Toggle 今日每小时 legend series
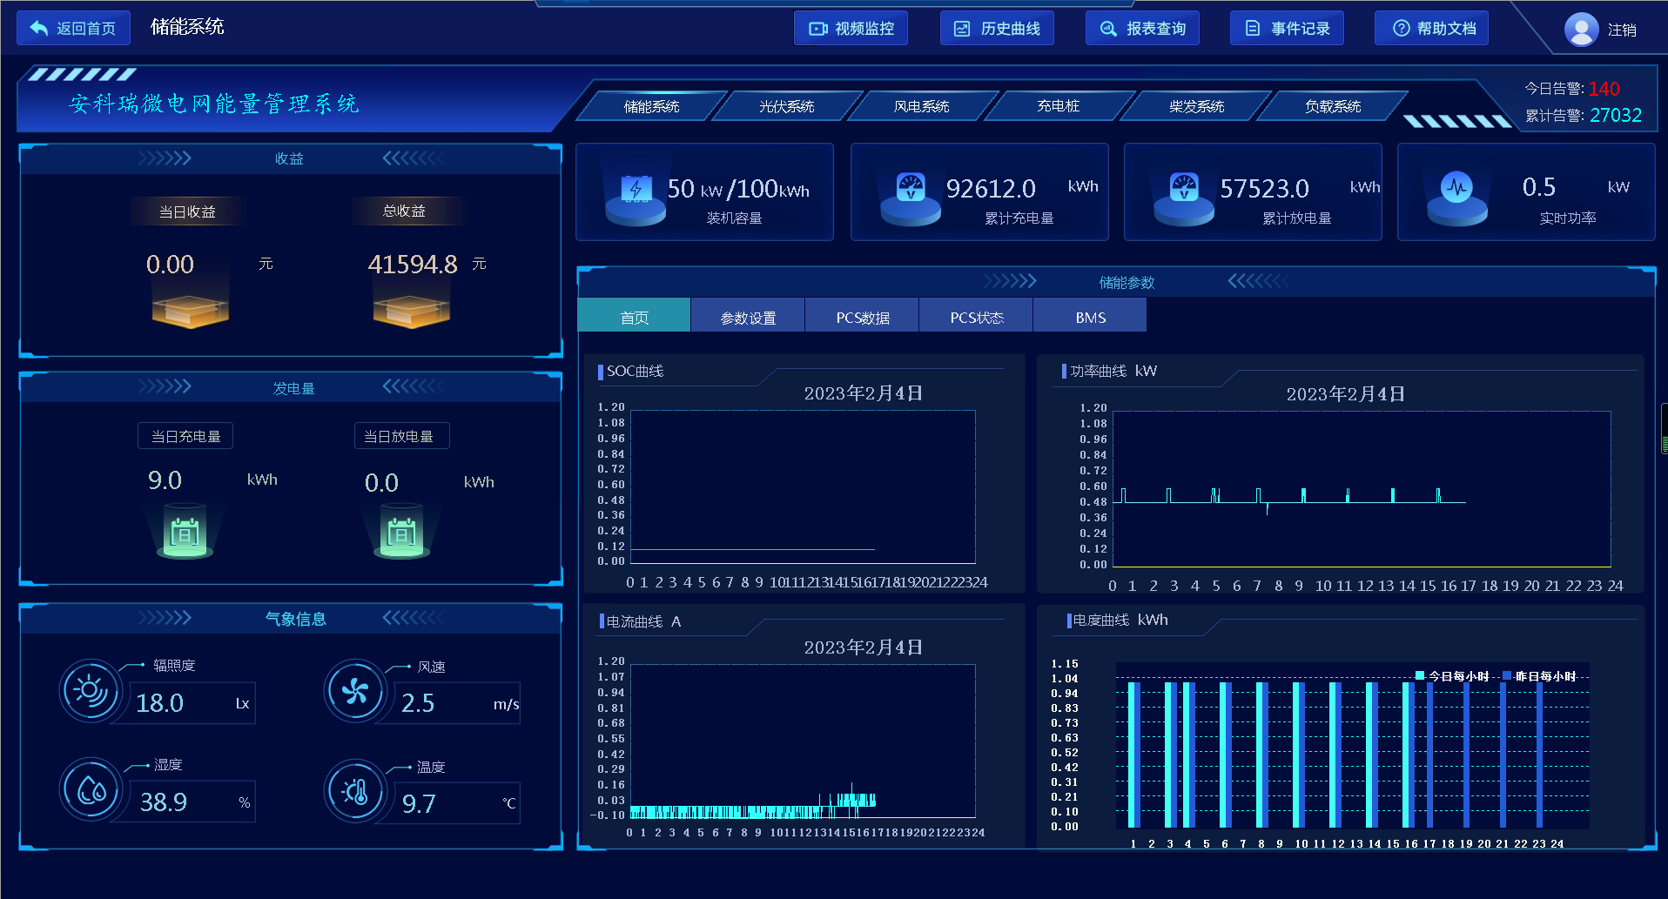 point(1452,676)
